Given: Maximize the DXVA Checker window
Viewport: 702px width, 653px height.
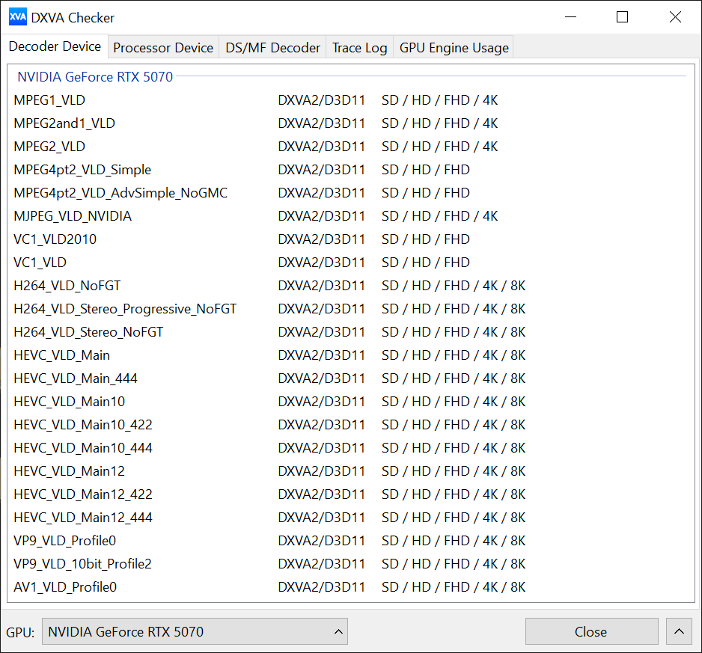Looking at the screenshot, I should click(x=623, y=17).
